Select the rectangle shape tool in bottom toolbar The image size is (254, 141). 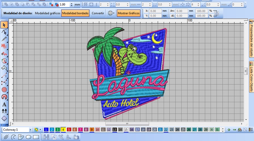pos(36,137)
